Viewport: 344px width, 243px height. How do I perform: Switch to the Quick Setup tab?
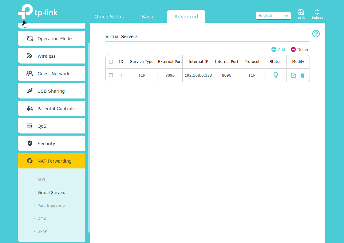point(109,17)
